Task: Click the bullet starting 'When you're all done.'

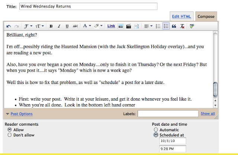Action: 77,105
